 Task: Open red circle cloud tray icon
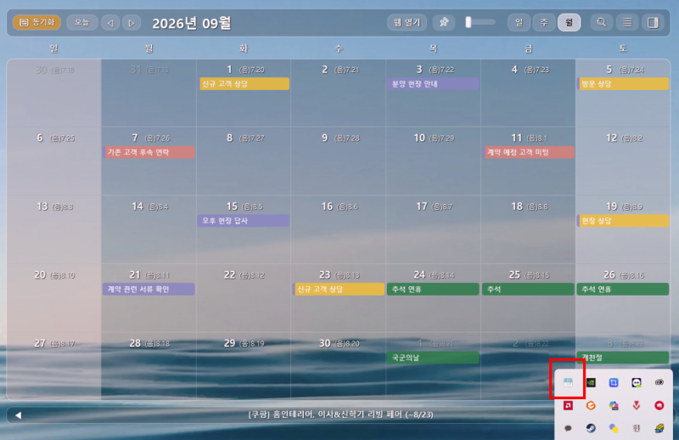(x=659, y=405)
